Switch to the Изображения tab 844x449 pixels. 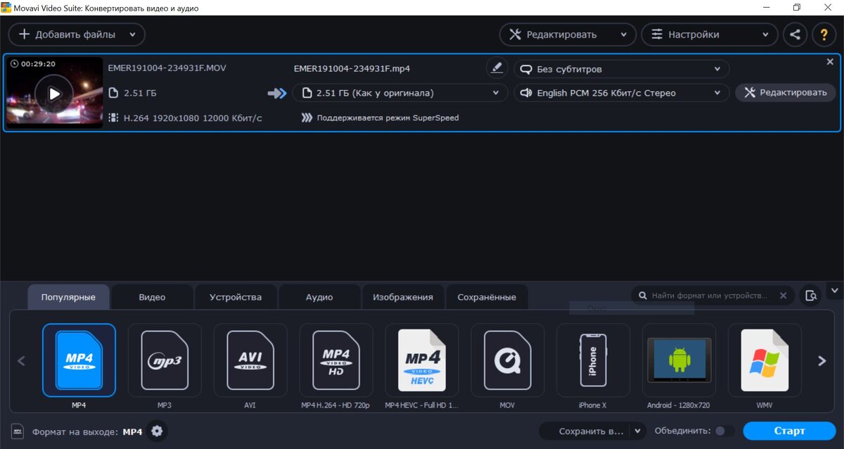tap(403, 297)
